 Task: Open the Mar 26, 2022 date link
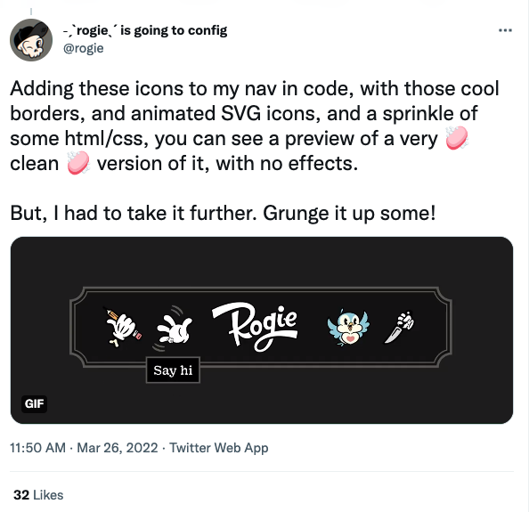coord(118,448)
